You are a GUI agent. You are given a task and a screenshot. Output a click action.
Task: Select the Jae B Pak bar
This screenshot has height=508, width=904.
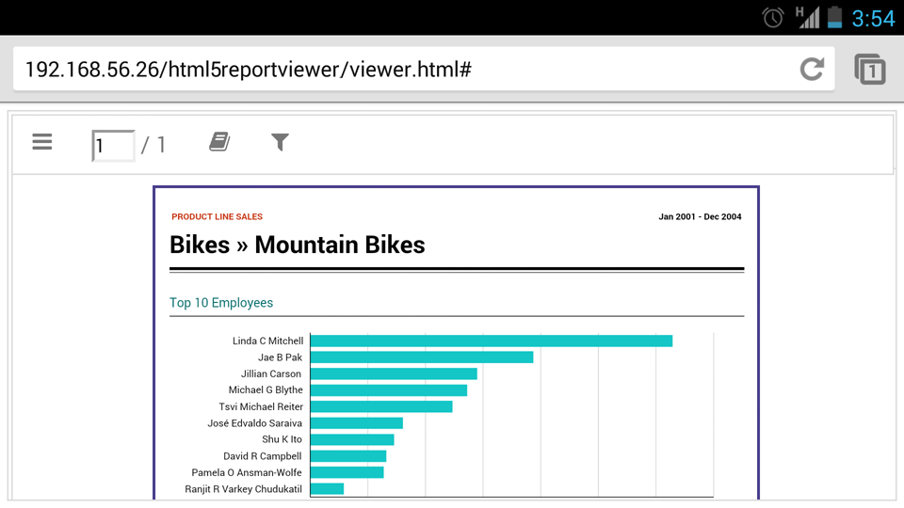coord(421,357)
